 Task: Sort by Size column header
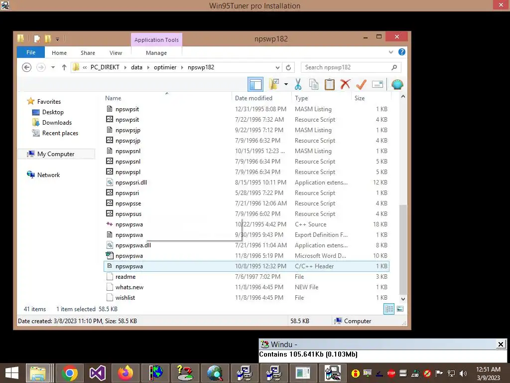[x=360, y=98]
